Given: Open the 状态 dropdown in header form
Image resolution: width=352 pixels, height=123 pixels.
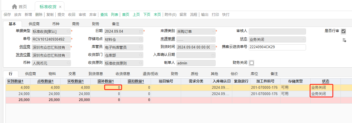Looking at the screenshot, I should click(303, 39).
